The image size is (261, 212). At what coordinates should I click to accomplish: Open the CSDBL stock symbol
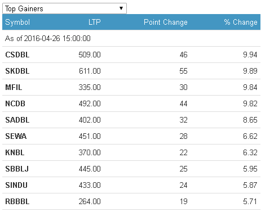point(17,55)
